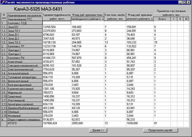Image resolution: width=192 pixels, height=137 pixels.
Task: Click cell value 273,803
Action: pyautogui.click(x=77, y=31)
